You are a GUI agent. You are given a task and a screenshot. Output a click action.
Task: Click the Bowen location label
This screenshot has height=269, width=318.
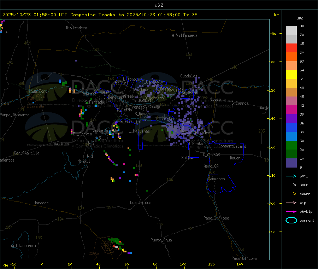pos(235,158)
